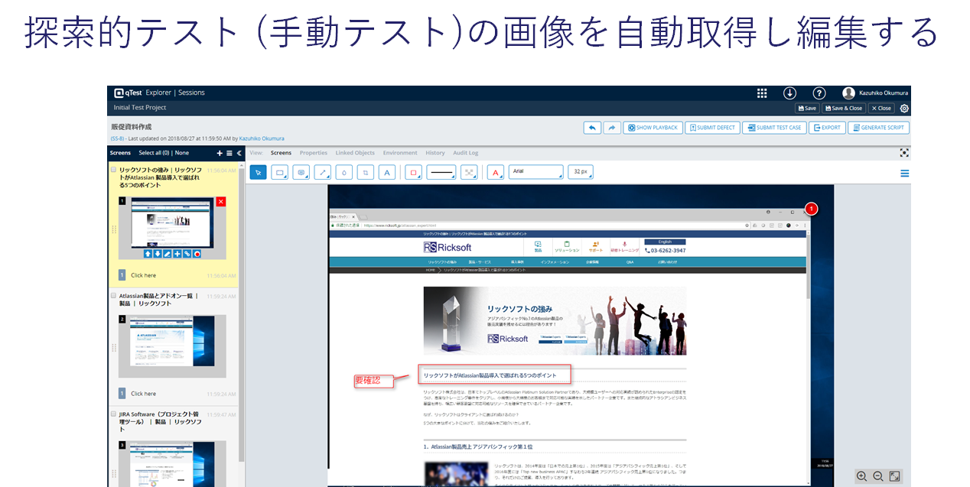Open the Arial font family dropdown
The width and height of the screenshot is (970, 487).
click(x=535, y=173)
